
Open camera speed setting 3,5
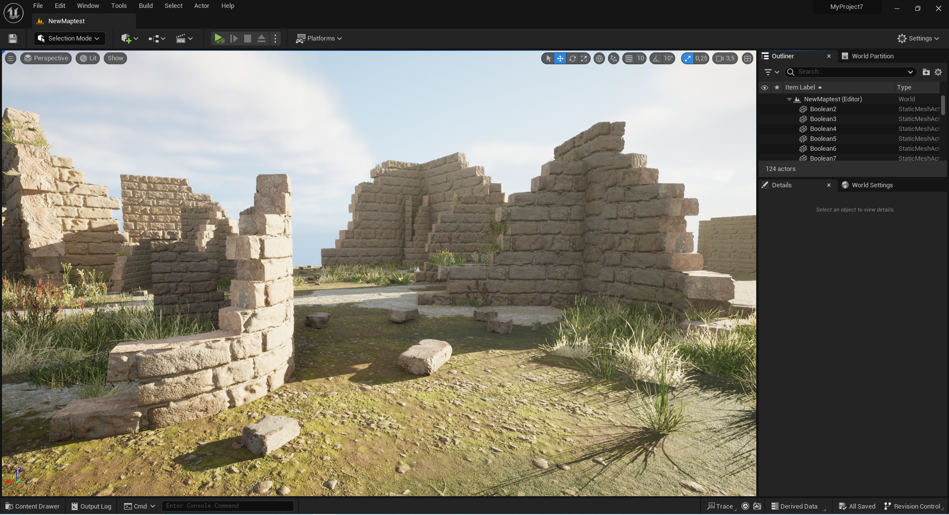pyautogui.click(x=725, y=58)
